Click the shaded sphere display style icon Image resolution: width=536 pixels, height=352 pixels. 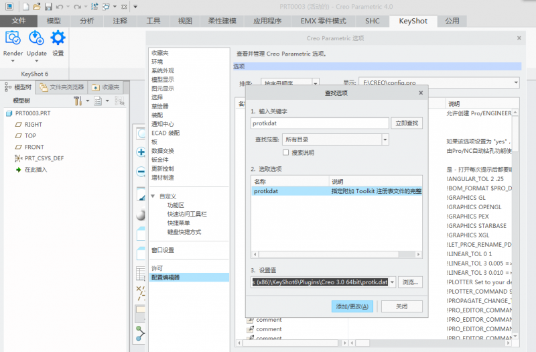[141, 215]
